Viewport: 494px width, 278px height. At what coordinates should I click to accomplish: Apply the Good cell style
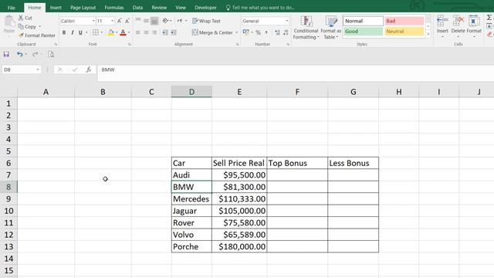363,31
